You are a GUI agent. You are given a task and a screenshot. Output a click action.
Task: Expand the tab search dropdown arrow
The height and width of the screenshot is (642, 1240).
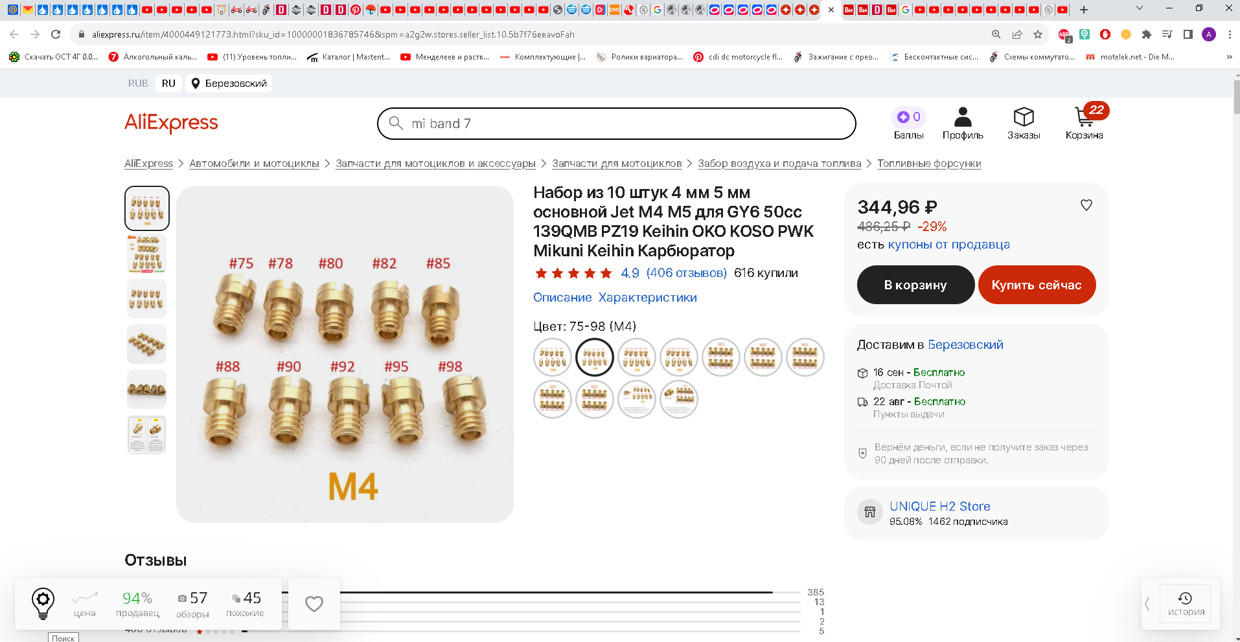1140,9
